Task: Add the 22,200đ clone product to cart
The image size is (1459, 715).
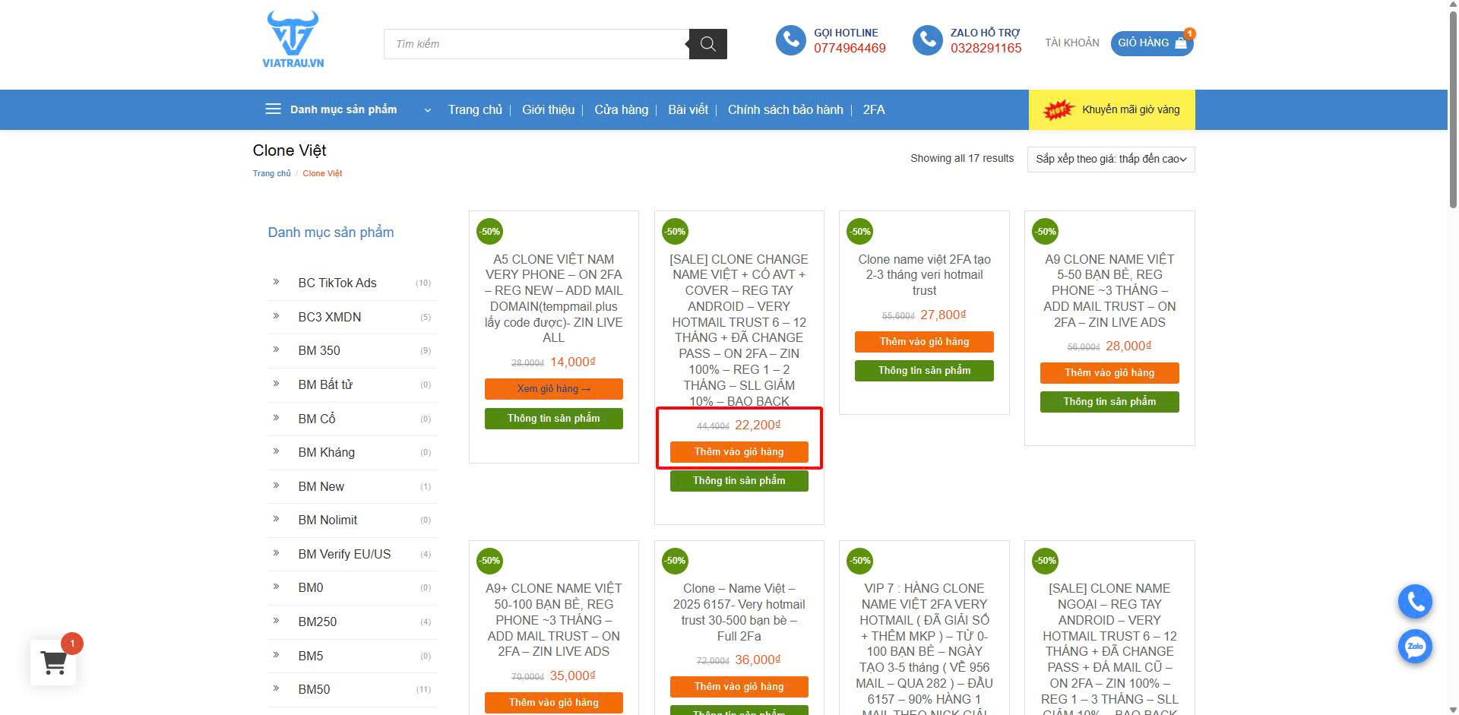Action: pyautogui.click(x=739, y=452)
